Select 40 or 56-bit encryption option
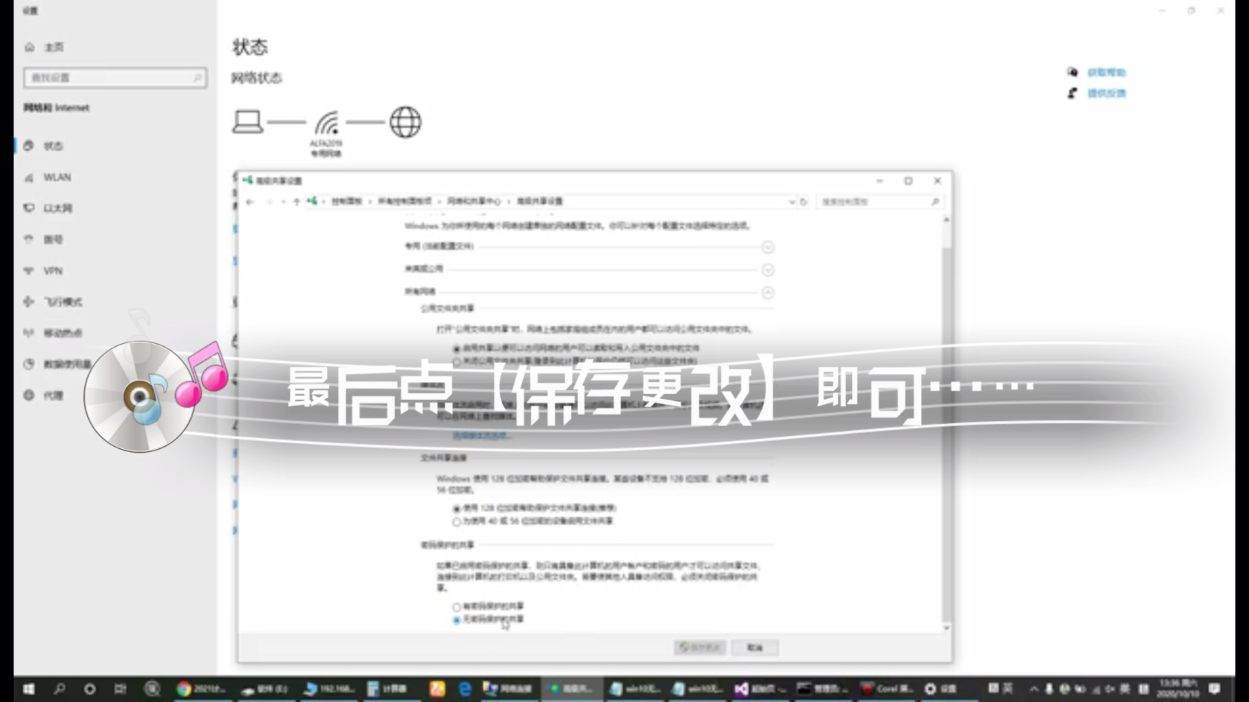The width and height of the screenshot is (1249, 702). pyautogui.click(x=457, y=521)
